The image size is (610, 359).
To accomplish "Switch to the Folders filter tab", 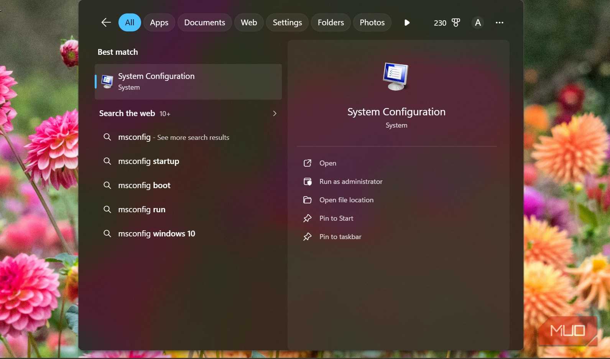I will pos(330,23).
